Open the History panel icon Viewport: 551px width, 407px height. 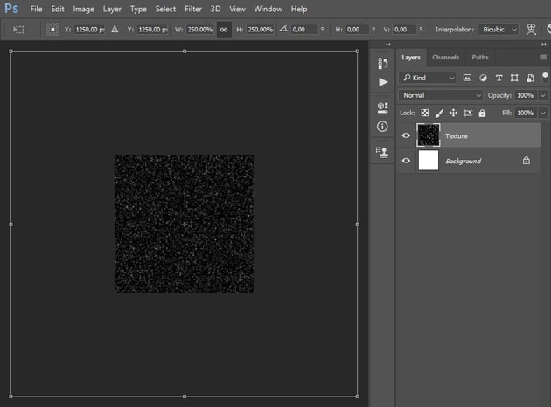tap(382, 63)
